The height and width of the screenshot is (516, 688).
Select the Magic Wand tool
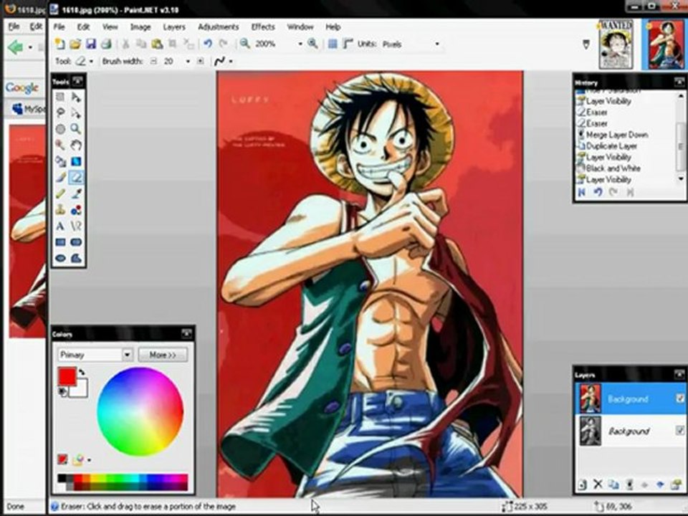(60, 145)
